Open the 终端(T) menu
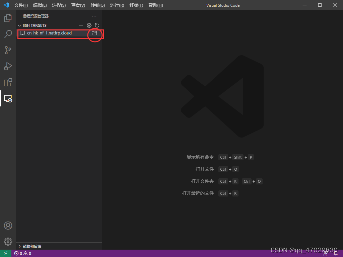This screenshot has height=257, width=343. pyautogui.click(x=136, y=5)
